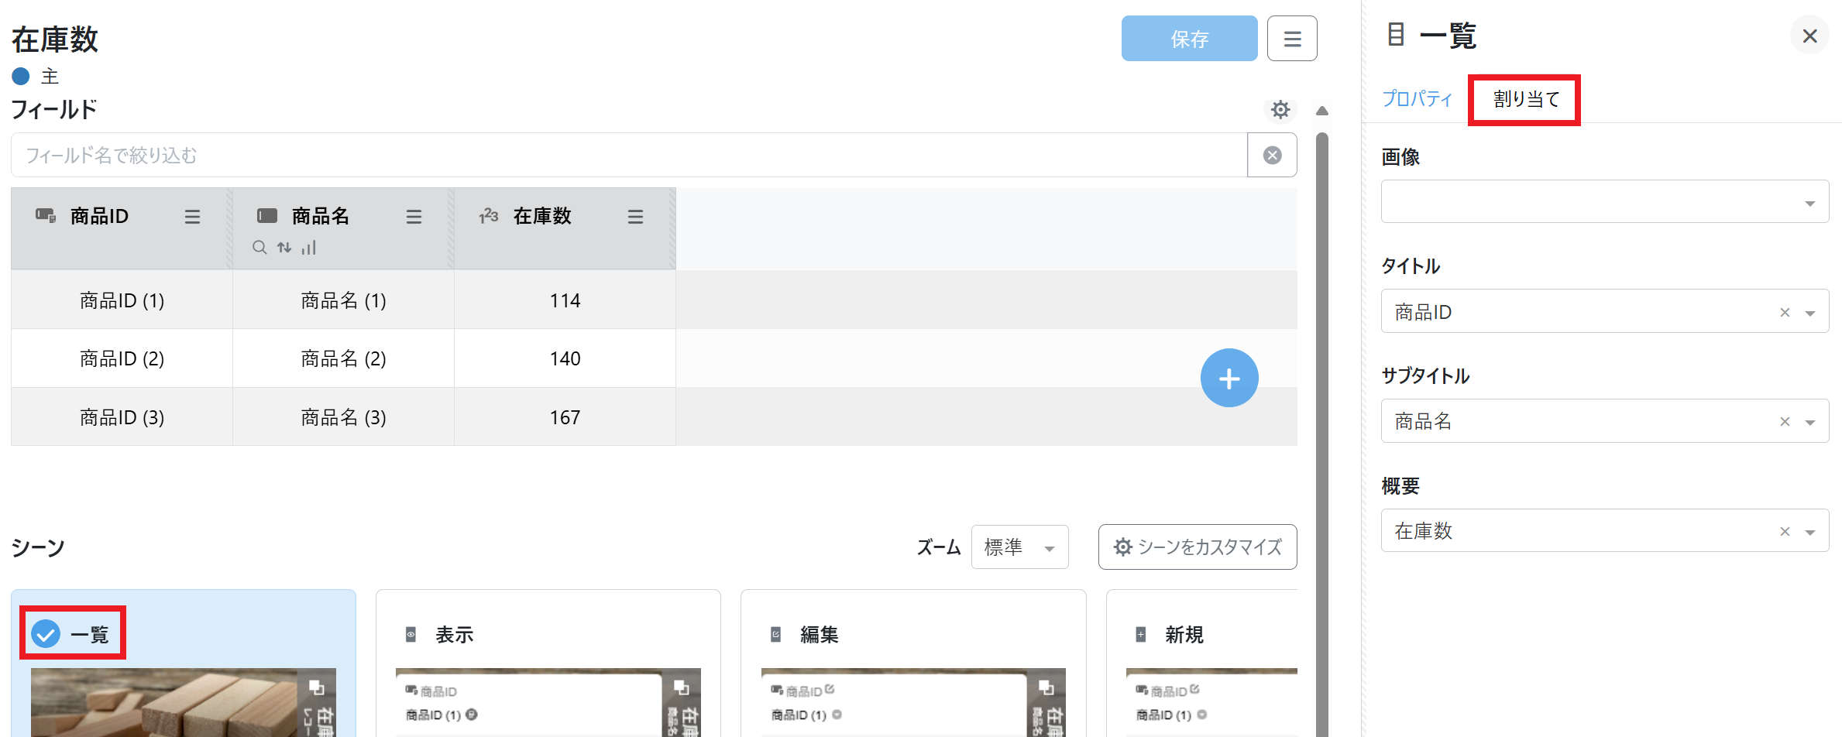Expand the 画像 dropdown
Image resolution: width=1842 pixels, height=737 pixels.
(x=1809, y=203)
